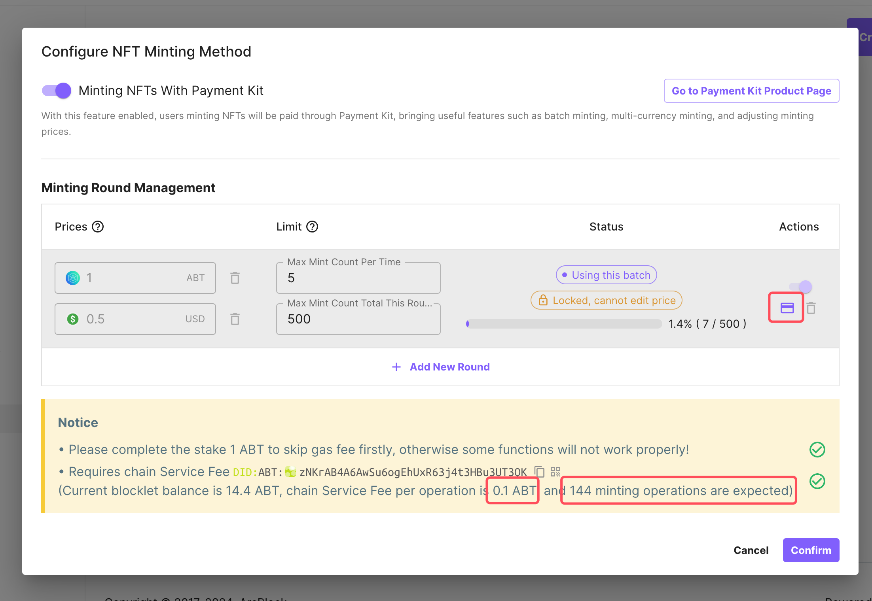Copy the DID address icon
This screenshot has width=872, height=601.
coord(539,472)
